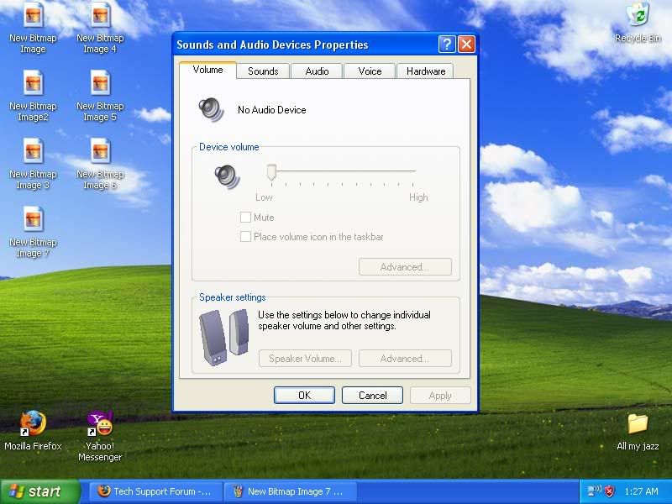Click the speakers image in Speaker settings
672x504 pixels.
(x=224, y=338)
